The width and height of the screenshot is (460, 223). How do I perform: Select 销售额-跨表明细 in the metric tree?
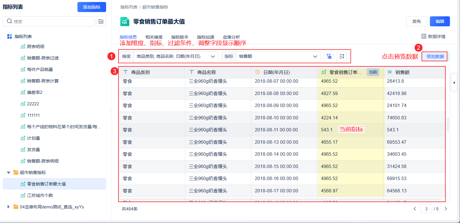point(43,161)
